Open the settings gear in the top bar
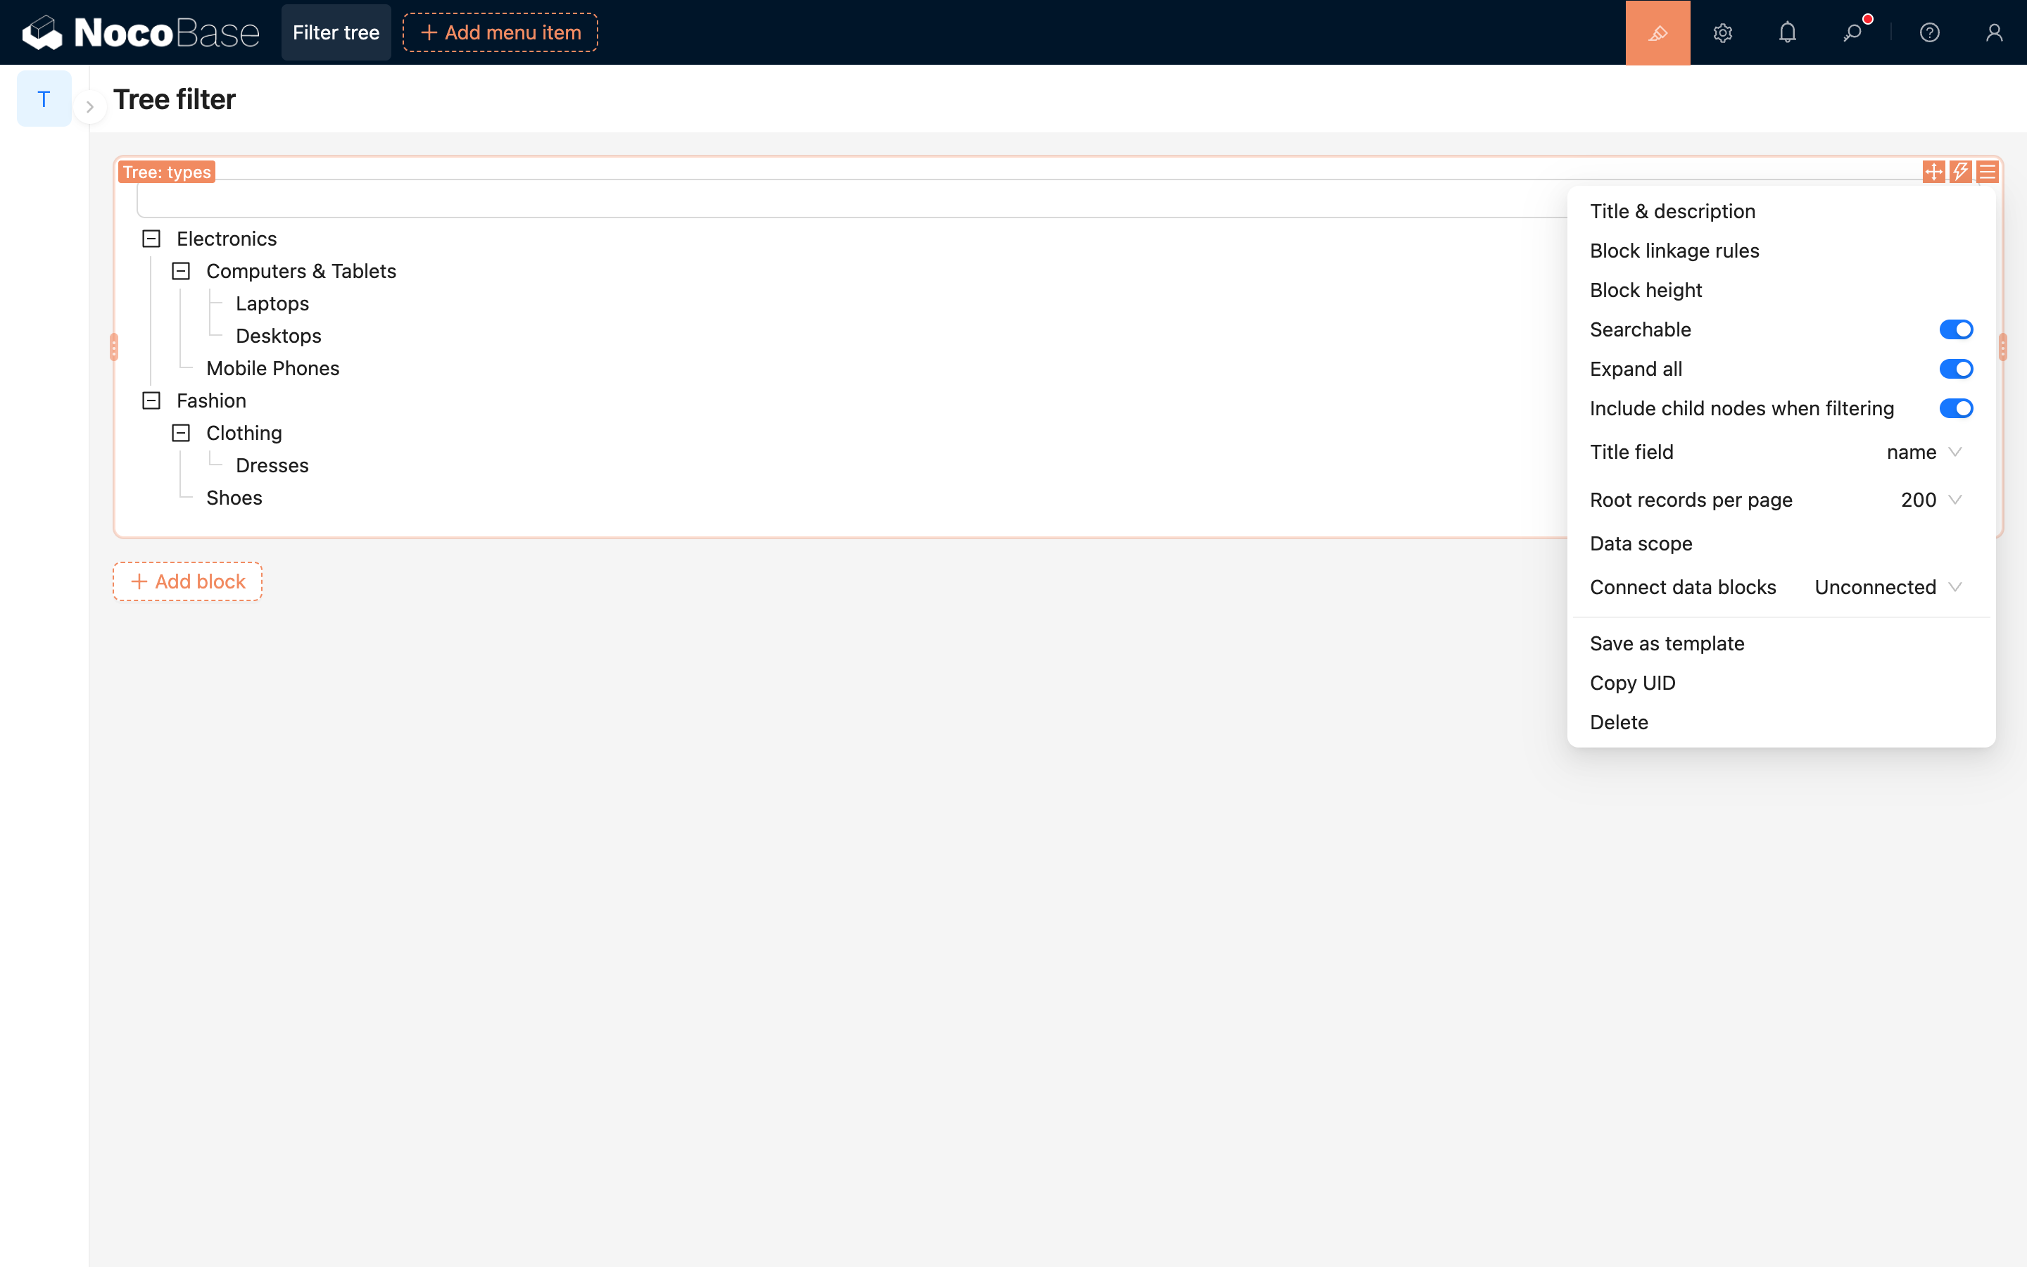Image resolution: width=2027 pixels, height=1267 pixels. 1722,32
